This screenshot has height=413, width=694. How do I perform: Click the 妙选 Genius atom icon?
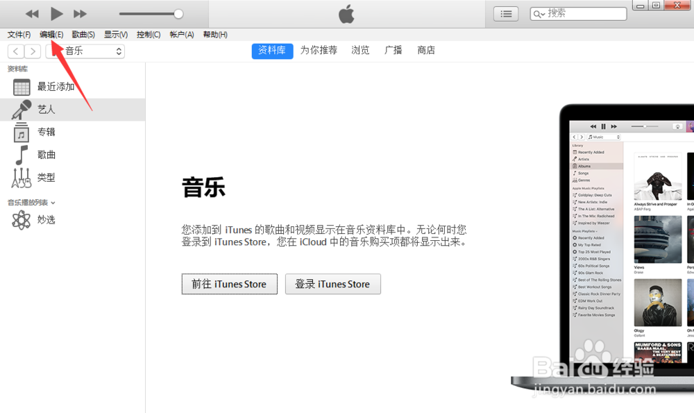pos(22,220)
